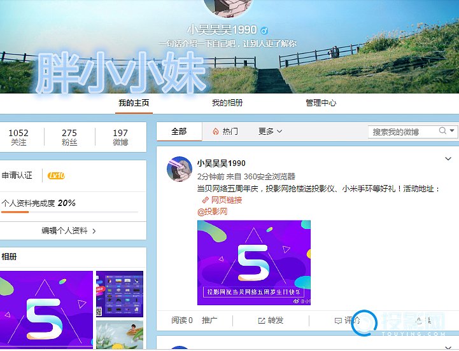
Task: Open the projector products album thumbnail
Action: coord(120,294)
